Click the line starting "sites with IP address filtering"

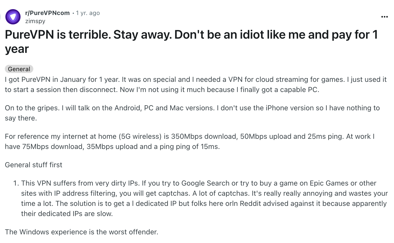point(205,193)
